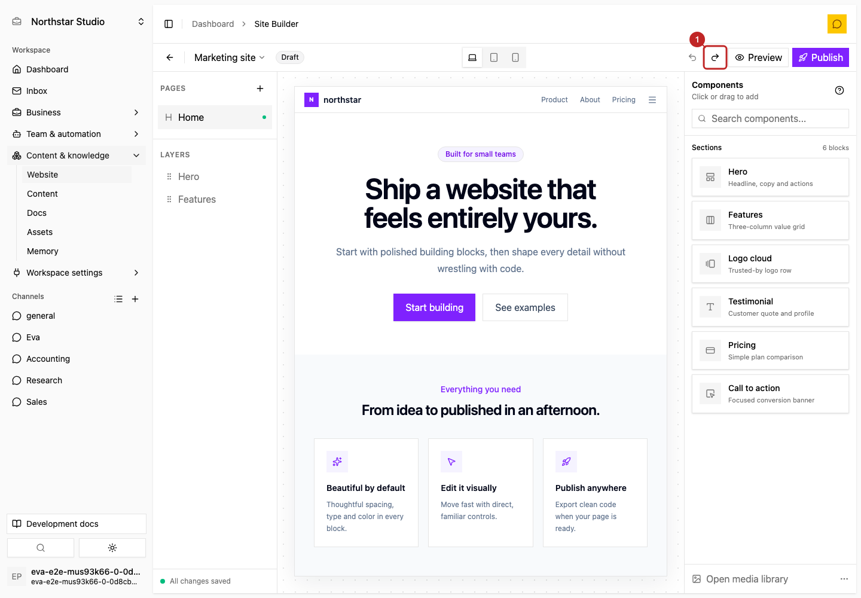
Task: Expand Workspace settings menu
Action: click(77, 273)
